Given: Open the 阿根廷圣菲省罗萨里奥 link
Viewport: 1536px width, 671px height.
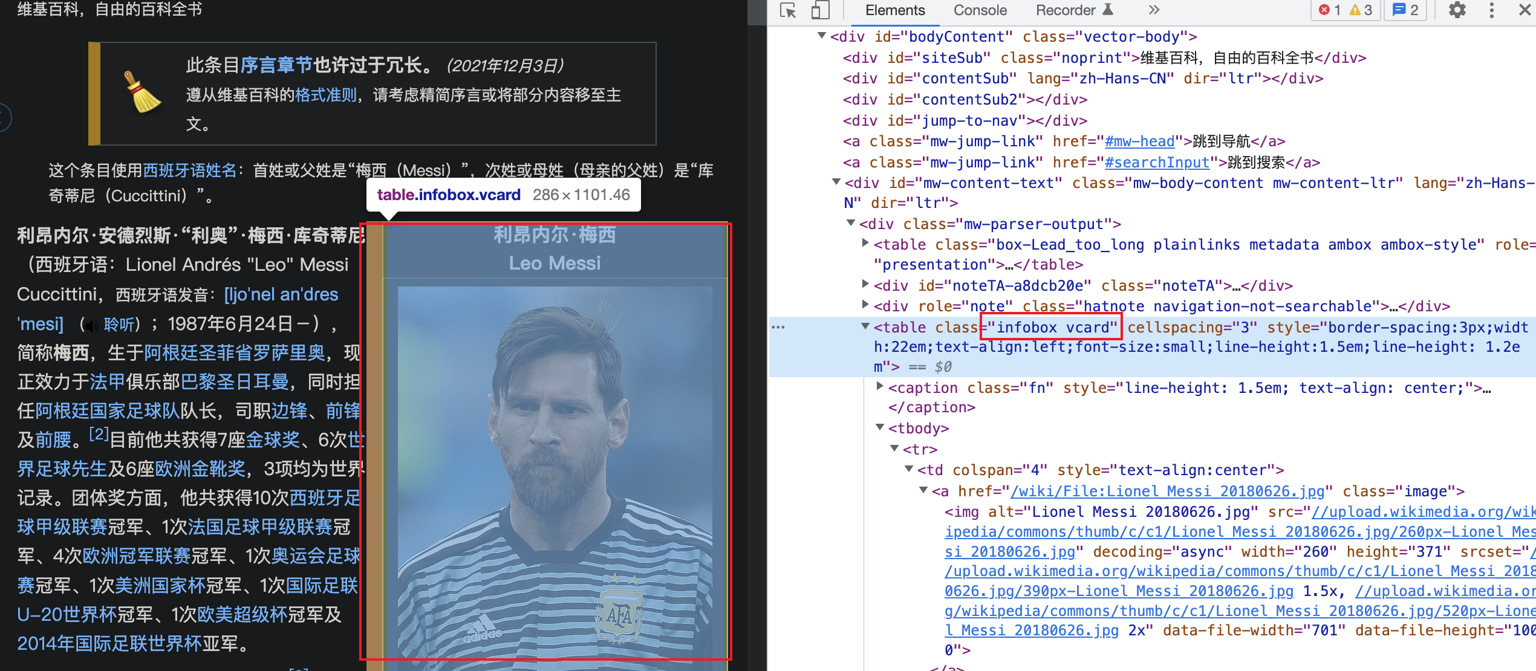Looking at the screenshot, I should point(235,352).
